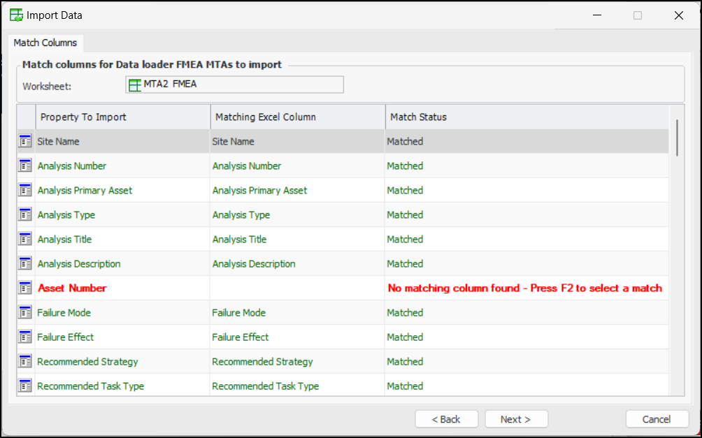Click the Property To Import column header

coord(122,117)
